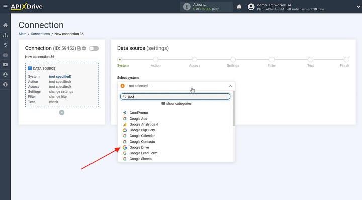Select the Test step
The width and height of the screenshot is (362, 200).
coord(311,60)
